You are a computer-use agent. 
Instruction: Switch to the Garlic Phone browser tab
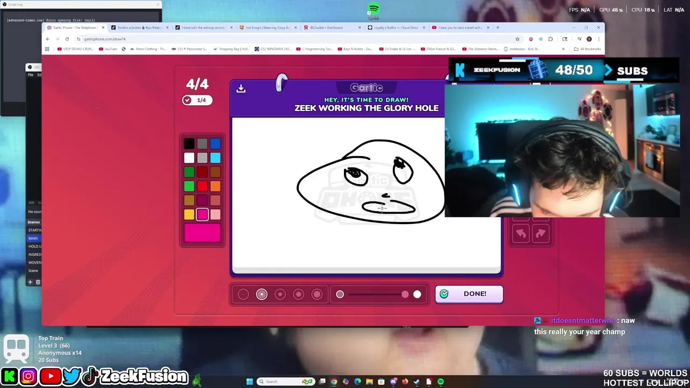pos(74,27)
